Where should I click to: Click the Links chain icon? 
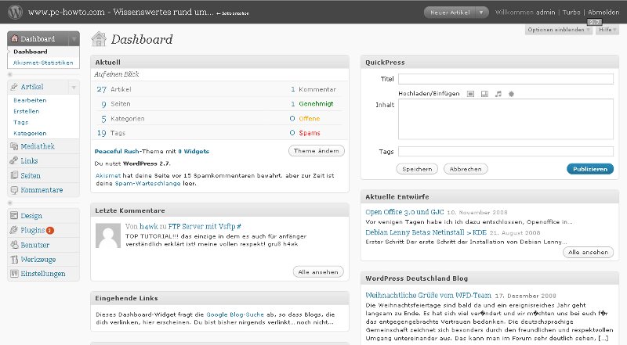(x=14, y=161)
